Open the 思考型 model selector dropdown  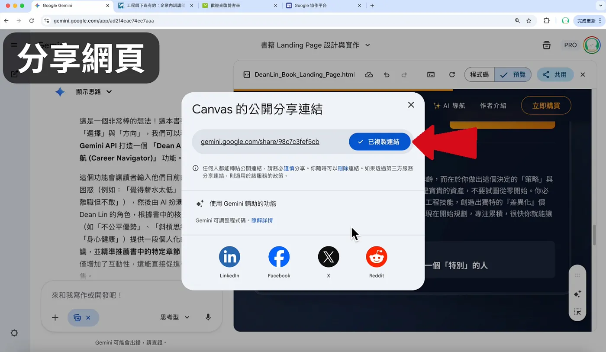click(175, 317)
